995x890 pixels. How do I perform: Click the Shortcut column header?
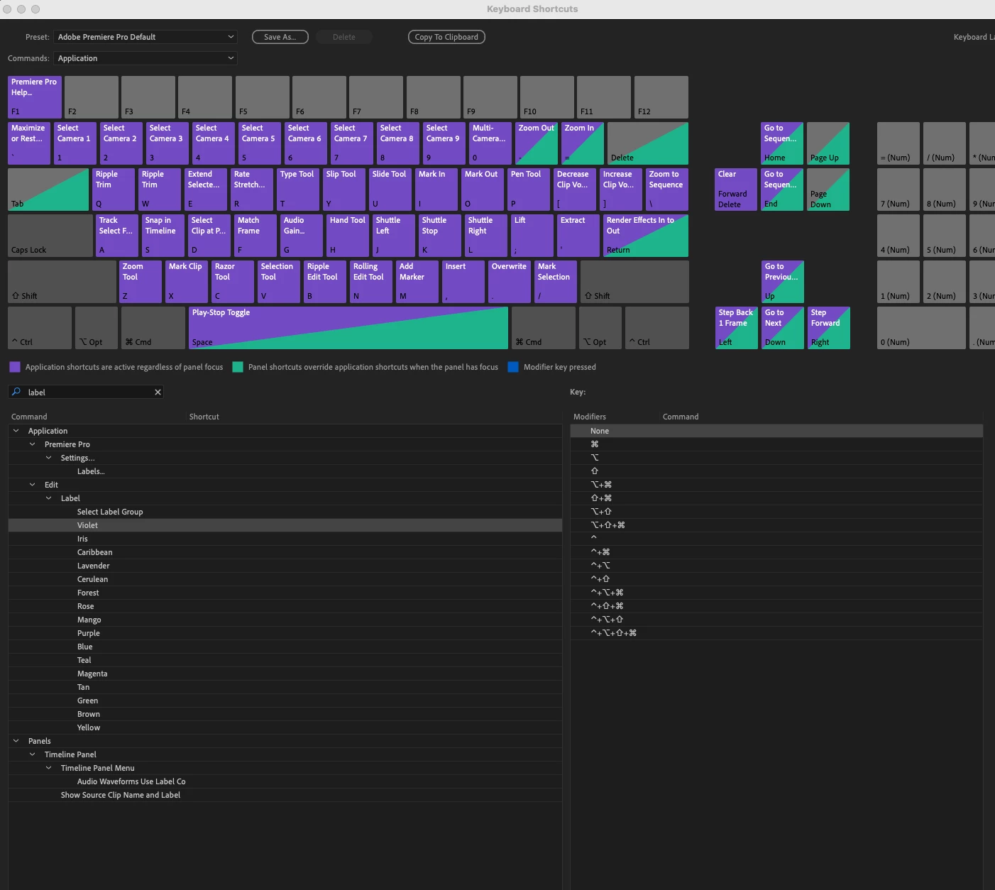tap(204, 417)
